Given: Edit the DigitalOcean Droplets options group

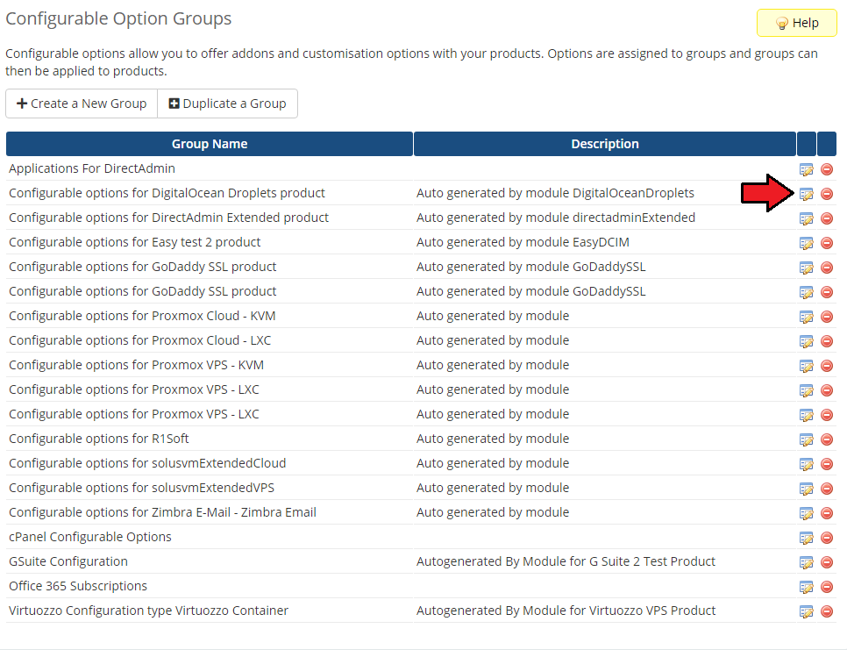Looking at the screenshot, I should [807, 194].
